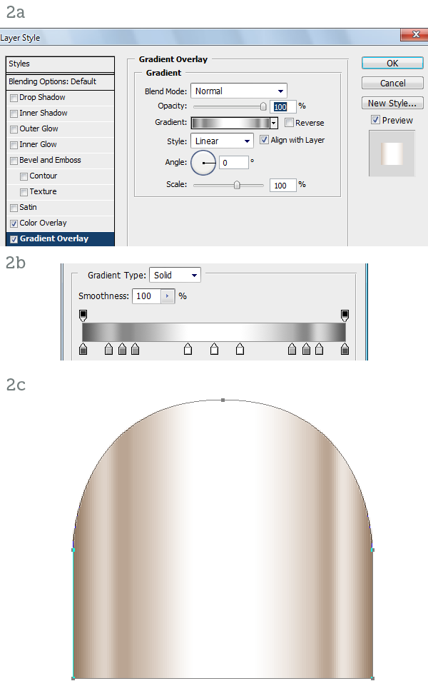
Task: Open the Blend Mode dropdown
Action: click(239, 91)
